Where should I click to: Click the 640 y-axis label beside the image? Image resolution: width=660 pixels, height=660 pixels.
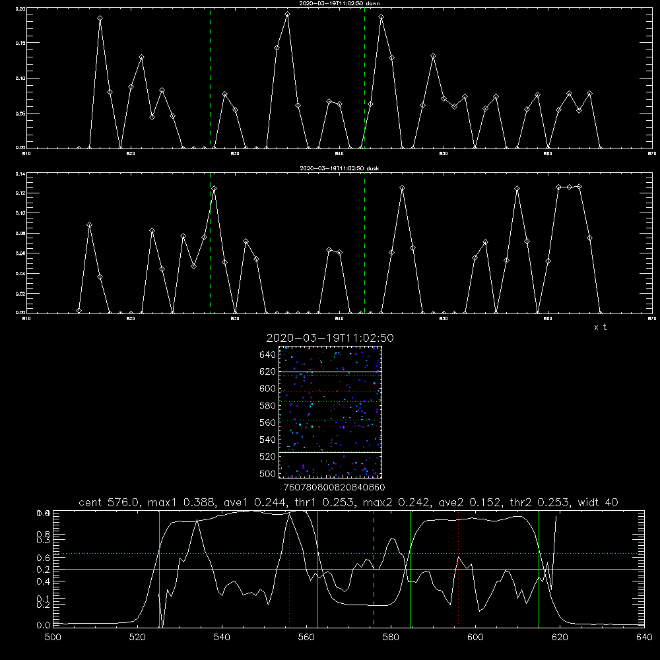click(268, 354)
